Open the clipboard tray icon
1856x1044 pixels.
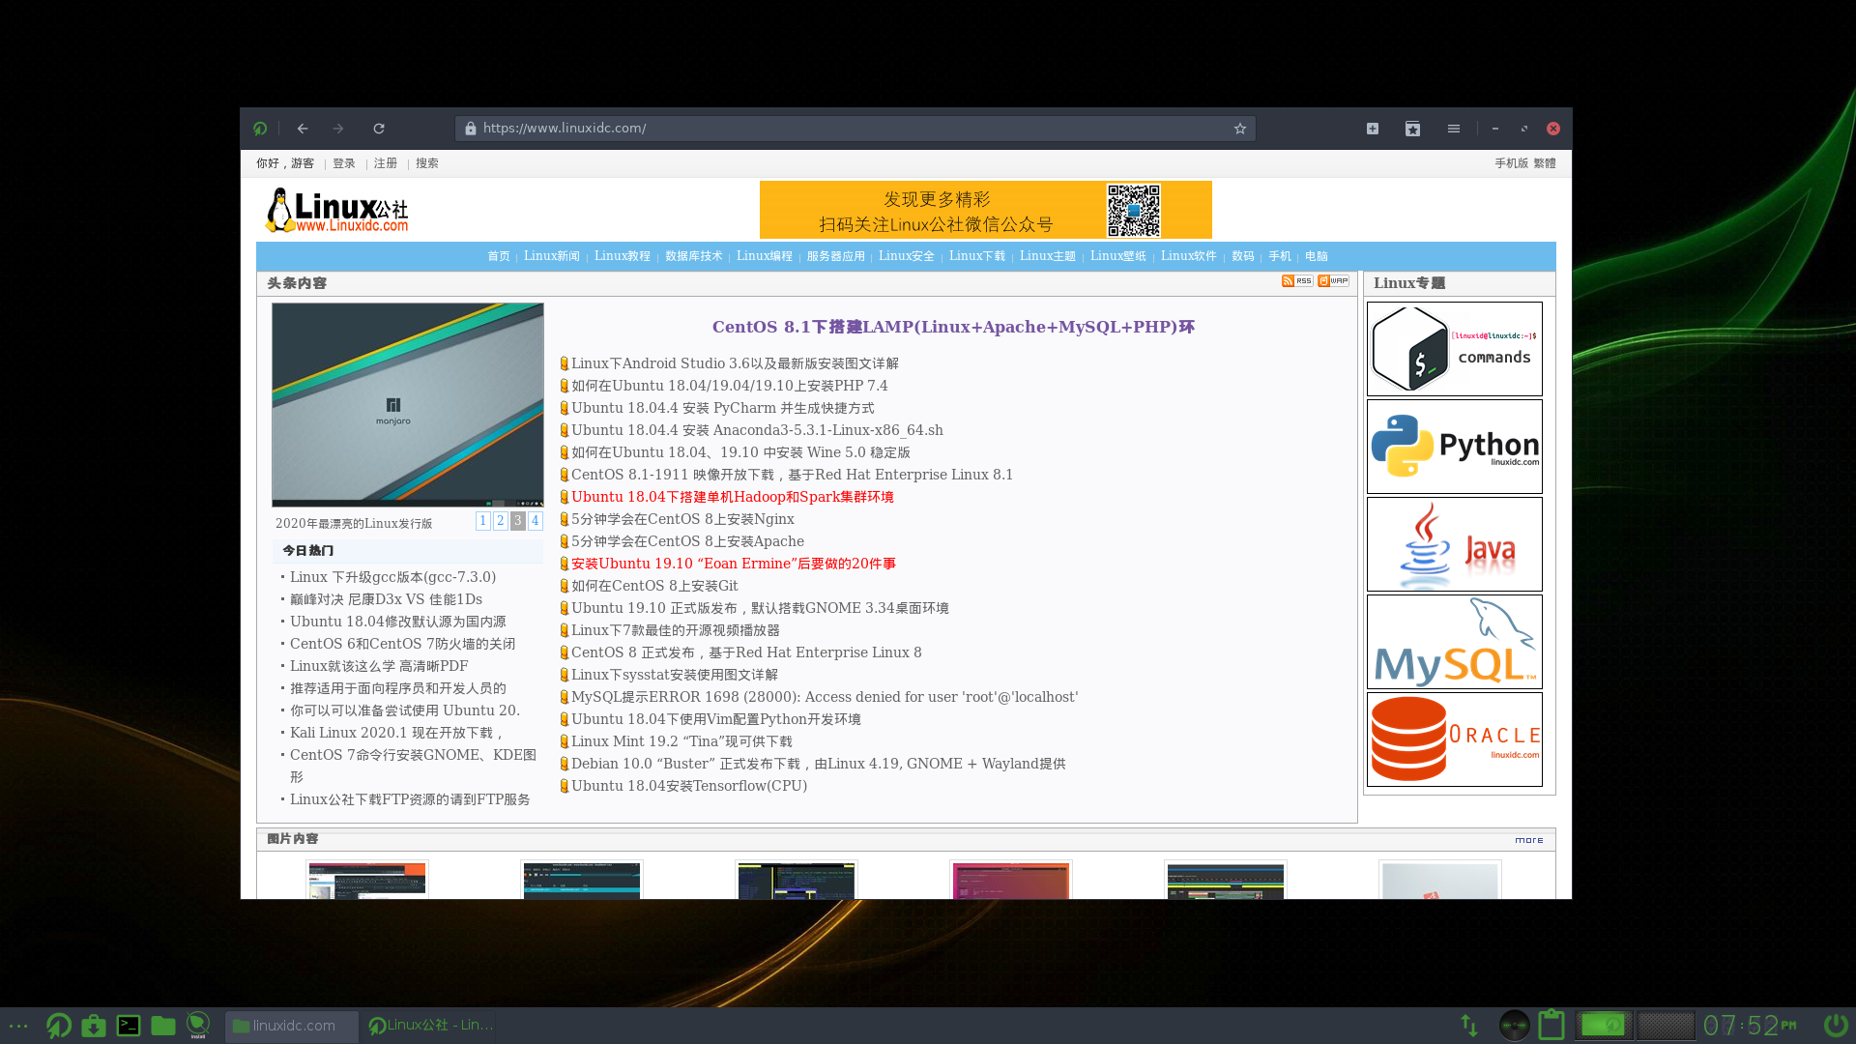1551,1026
